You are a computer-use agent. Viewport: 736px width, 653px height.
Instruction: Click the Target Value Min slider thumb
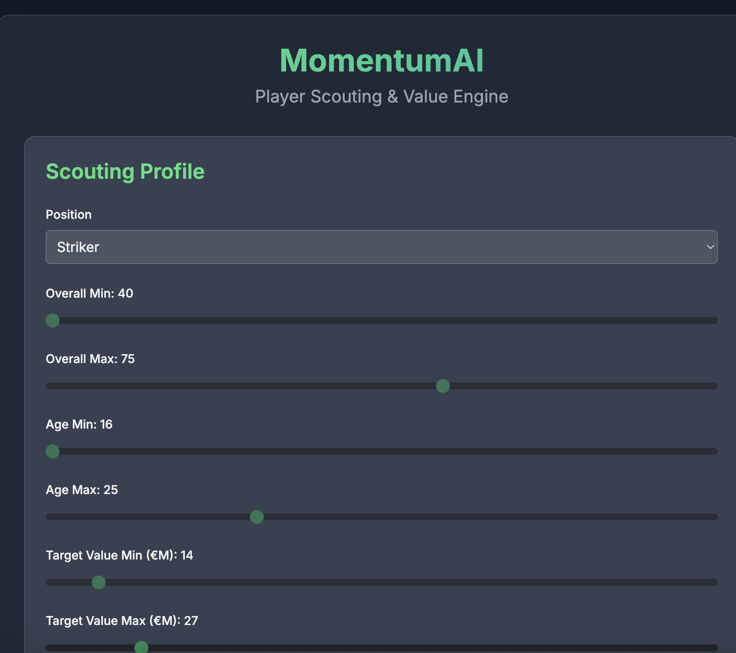[x=99, y=582]
